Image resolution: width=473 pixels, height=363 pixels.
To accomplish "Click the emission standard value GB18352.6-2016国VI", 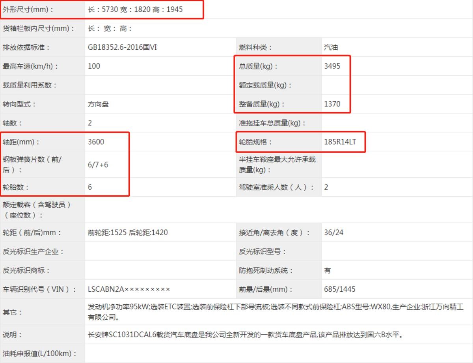I will [x=122, y=47].
